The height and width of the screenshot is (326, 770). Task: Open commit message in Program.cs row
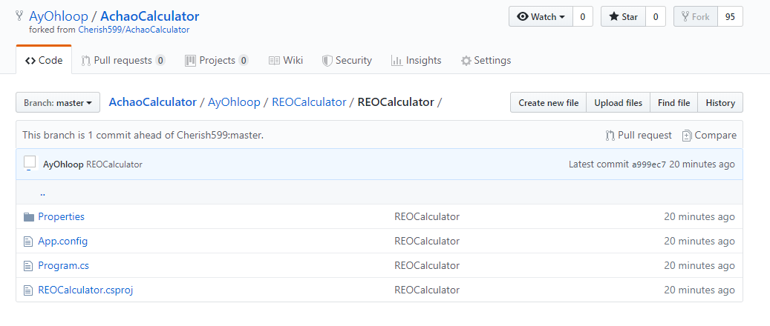point(427,266)
